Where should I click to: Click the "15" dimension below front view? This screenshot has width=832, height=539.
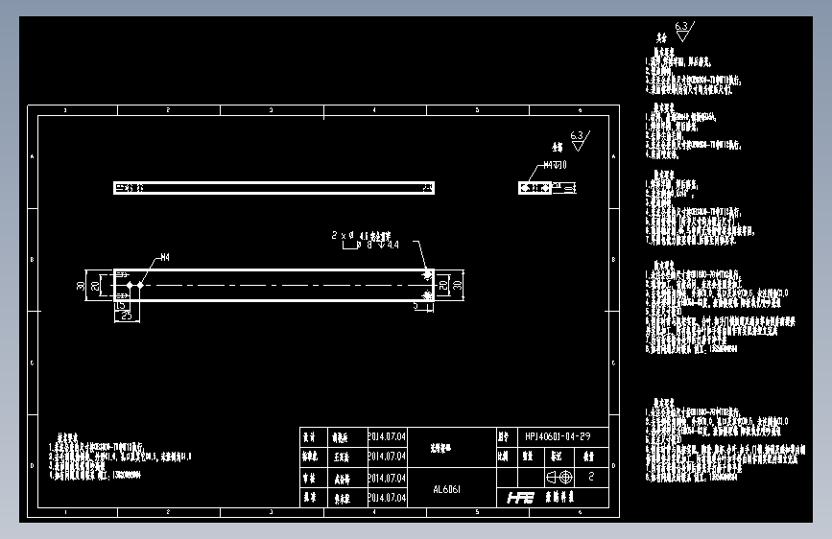(121, 306)
